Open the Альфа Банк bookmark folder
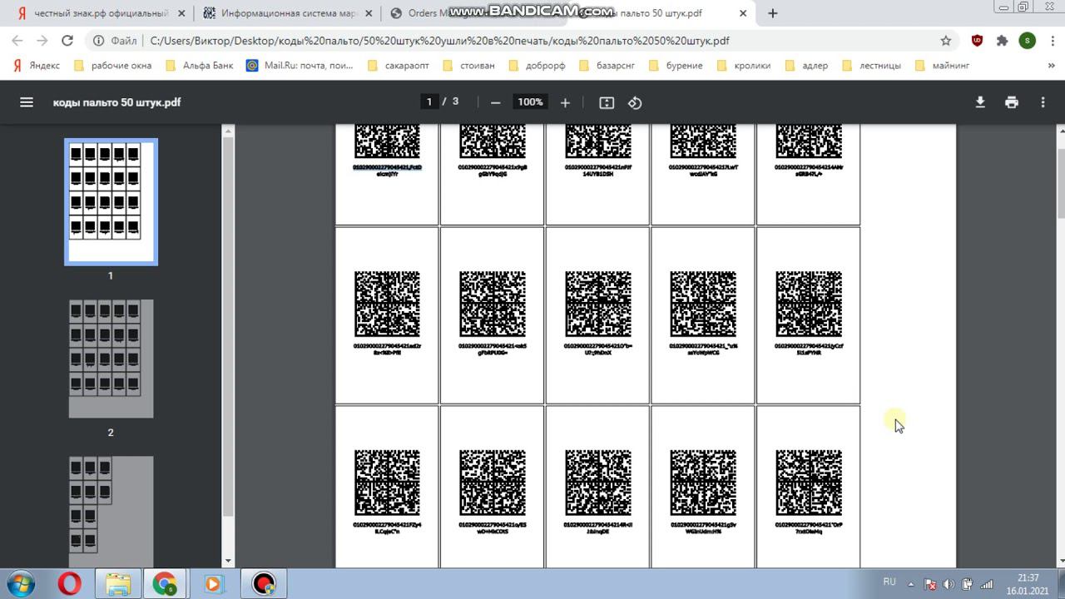This screenshot has height=599, width=1065. [x=200, y=66]
